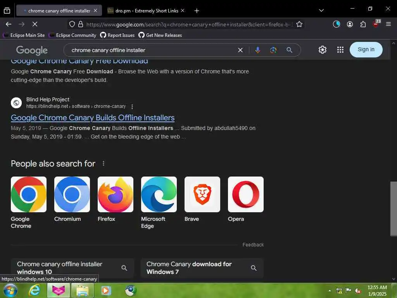
Task: Open the blue circular extension icon in toolbar
Action: click(337, 24)
